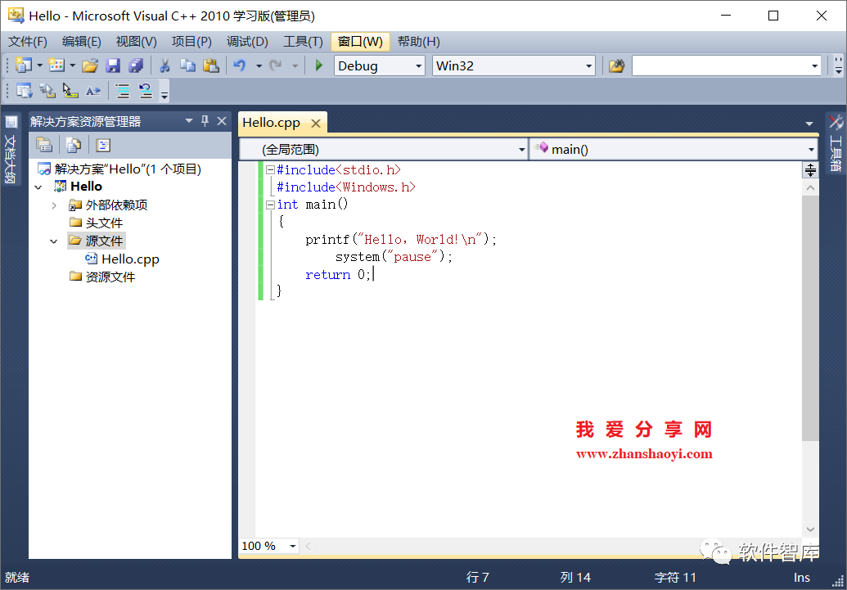Click the View Class Diagram icon in Solution Explorer
The height and width of the screenshot is (590, 847).
102,145
